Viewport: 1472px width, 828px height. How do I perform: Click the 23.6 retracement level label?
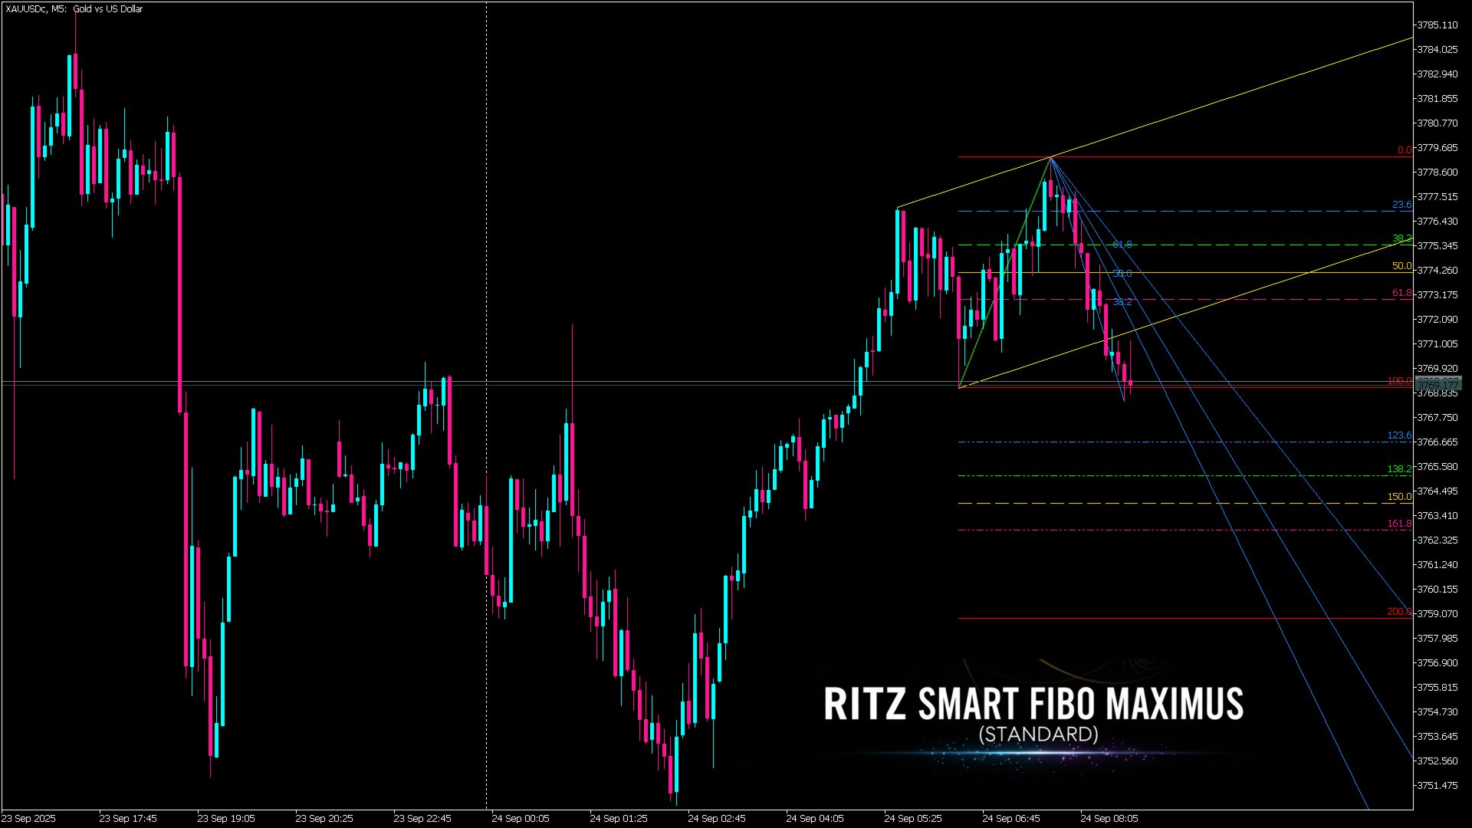pos(1401,205)
